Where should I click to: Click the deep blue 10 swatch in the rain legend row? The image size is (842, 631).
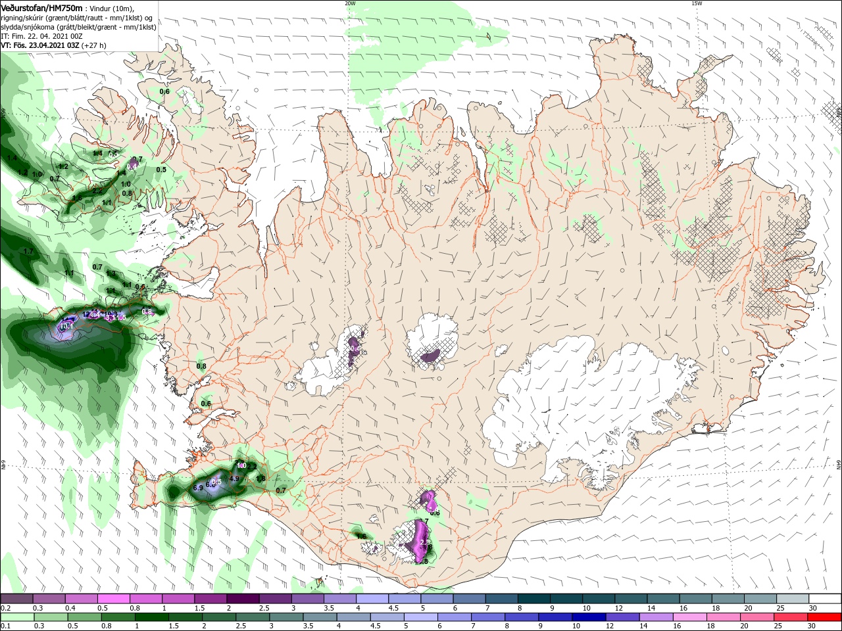(589, 617)
